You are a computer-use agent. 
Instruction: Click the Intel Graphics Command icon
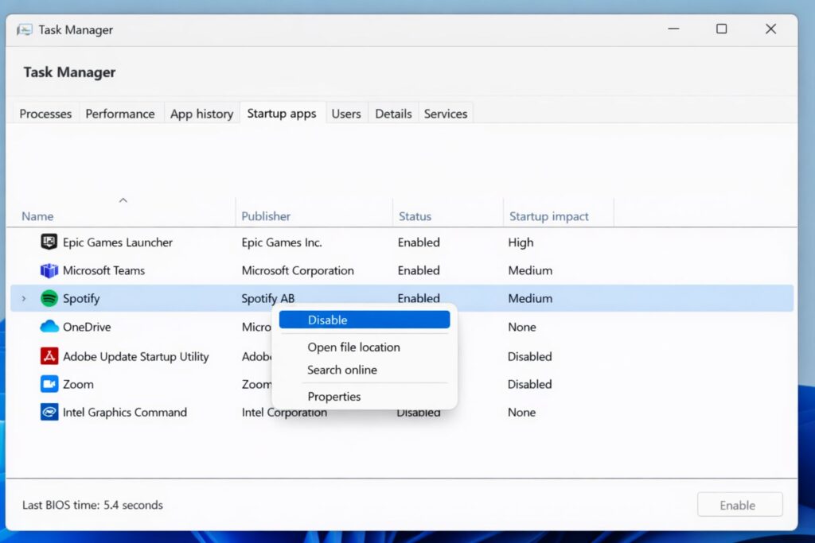pos(49,412)
